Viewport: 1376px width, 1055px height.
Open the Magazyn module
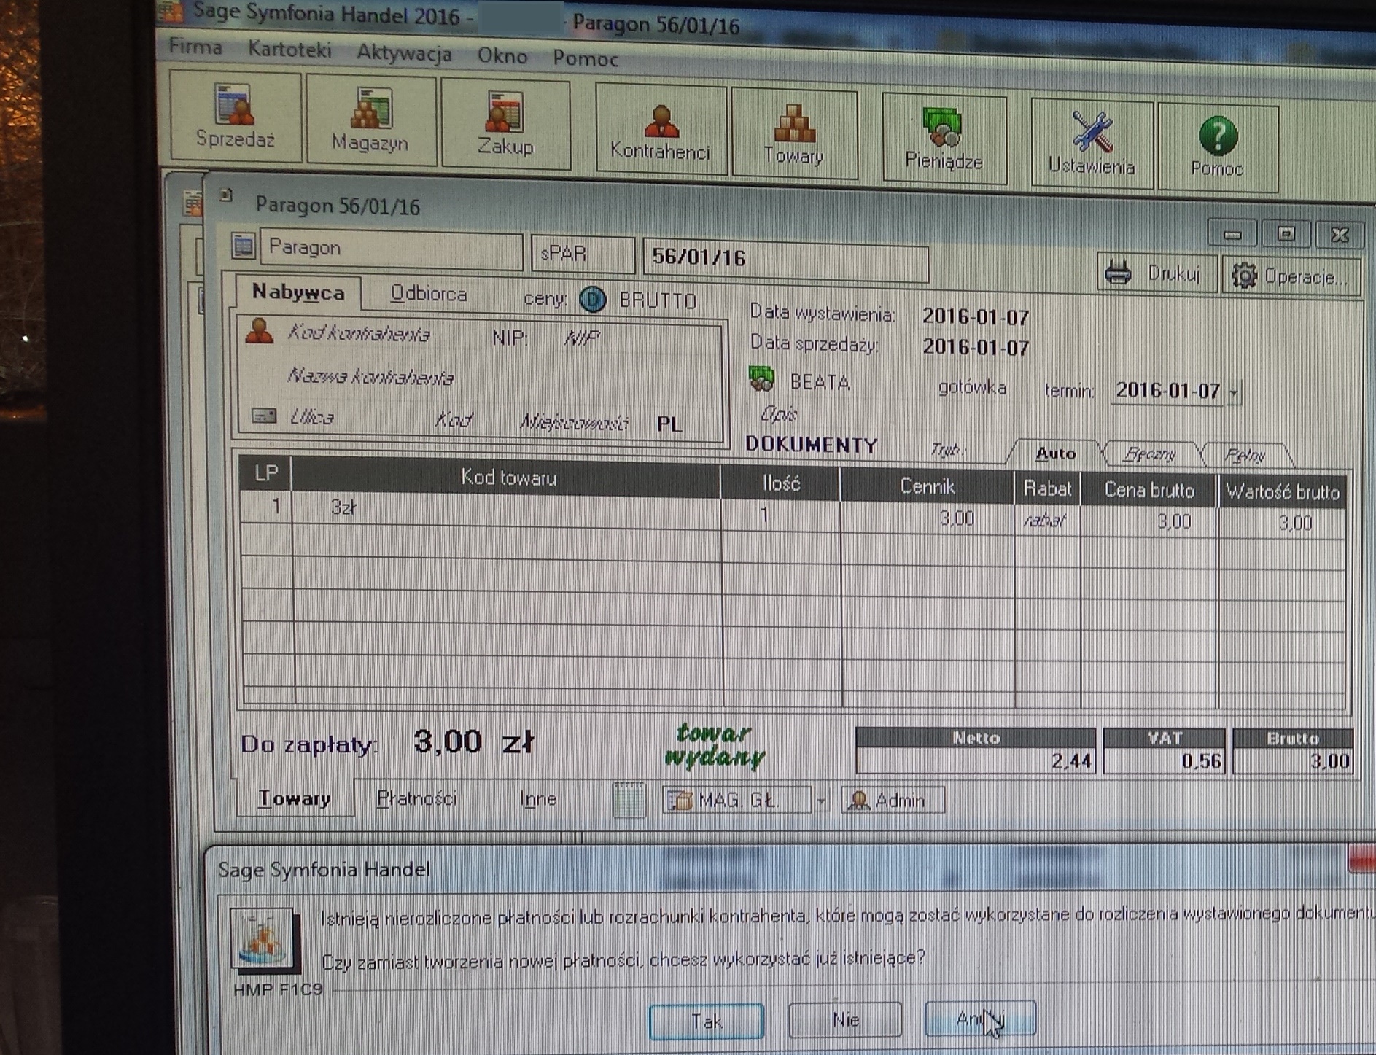[370, 120]
